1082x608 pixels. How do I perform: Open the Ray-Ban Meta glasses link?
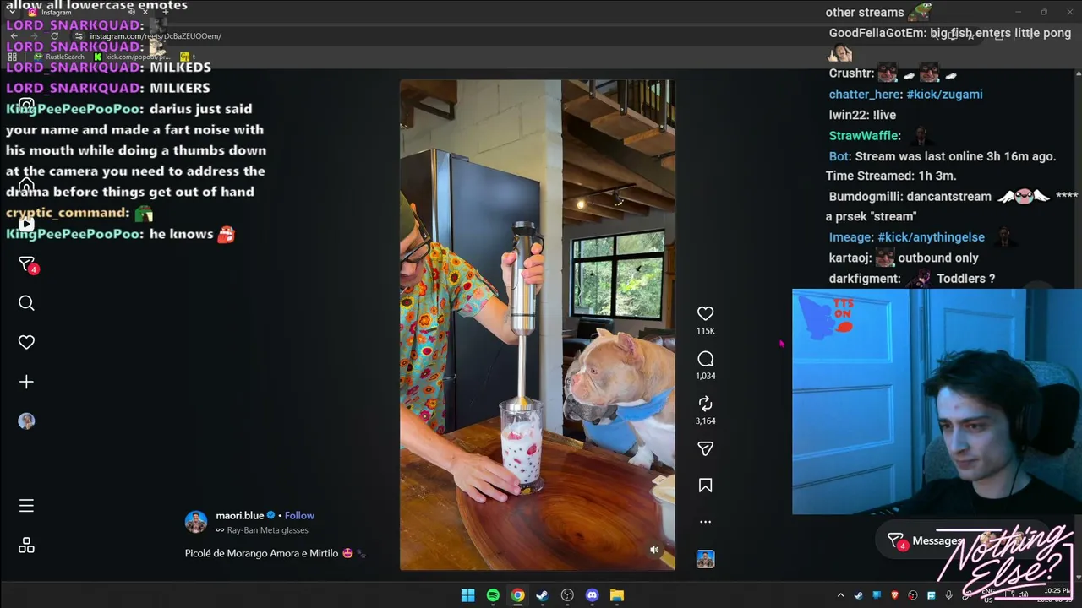tap(267, 530)
